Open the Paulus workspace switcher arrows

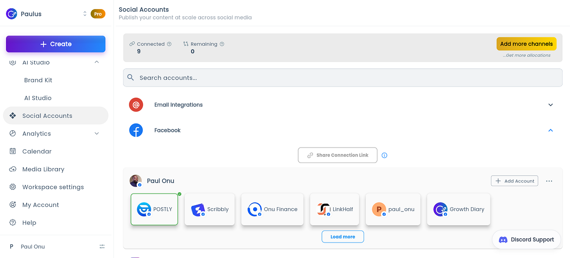click(85, 14)
